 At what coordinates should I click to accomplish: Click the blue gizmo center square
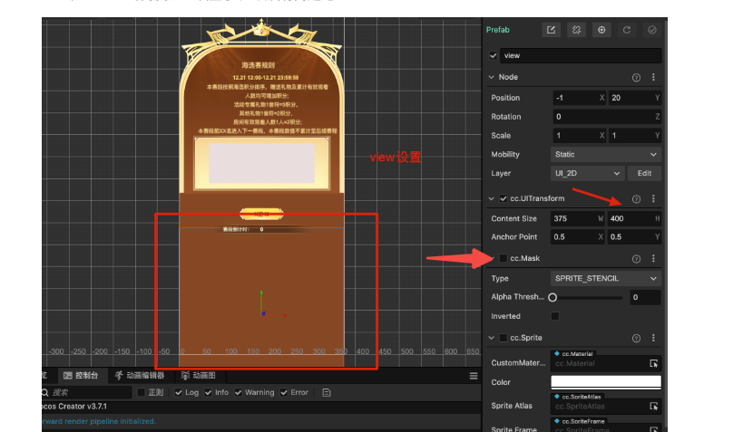263,313
